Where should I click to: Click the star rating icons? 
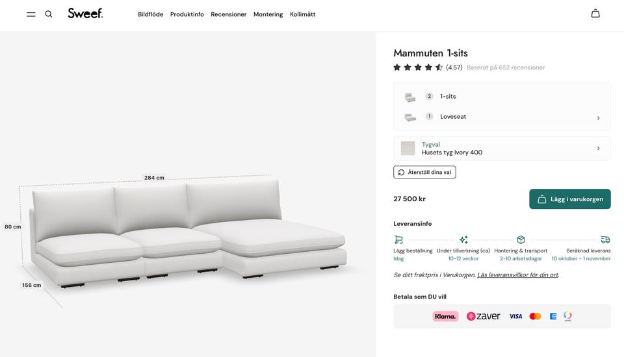pos(418,68)
